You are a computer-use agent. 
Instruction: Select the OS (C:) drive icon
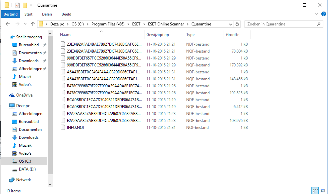coord(14,161)
